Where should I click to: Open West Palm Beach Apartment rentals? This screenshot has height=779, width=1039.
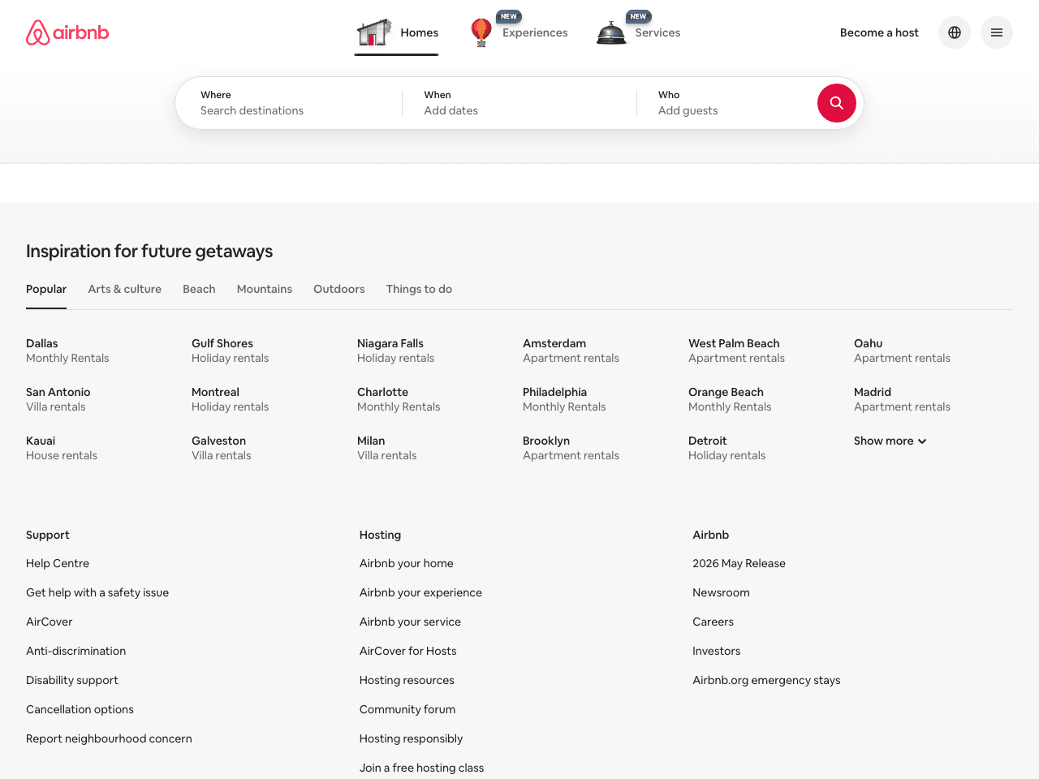coord(736,351)
